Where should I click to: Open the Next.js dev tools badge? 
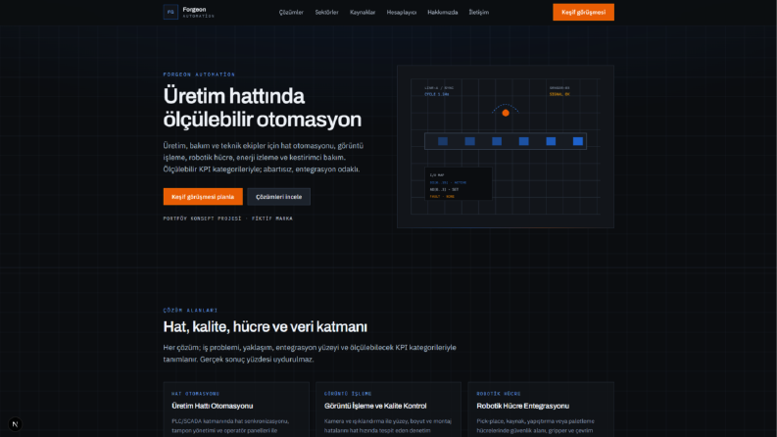[15, 424]
